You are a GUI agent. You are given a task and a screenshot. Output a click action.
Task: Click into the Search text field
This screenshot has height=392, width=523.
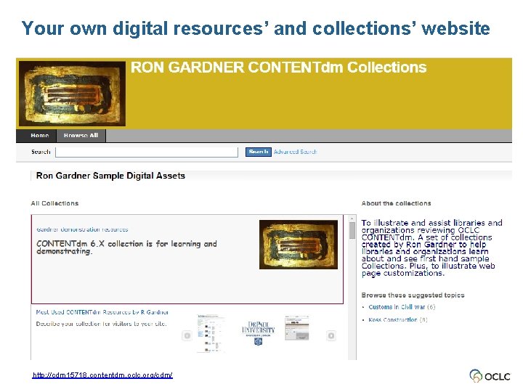(x=147, y=152)
